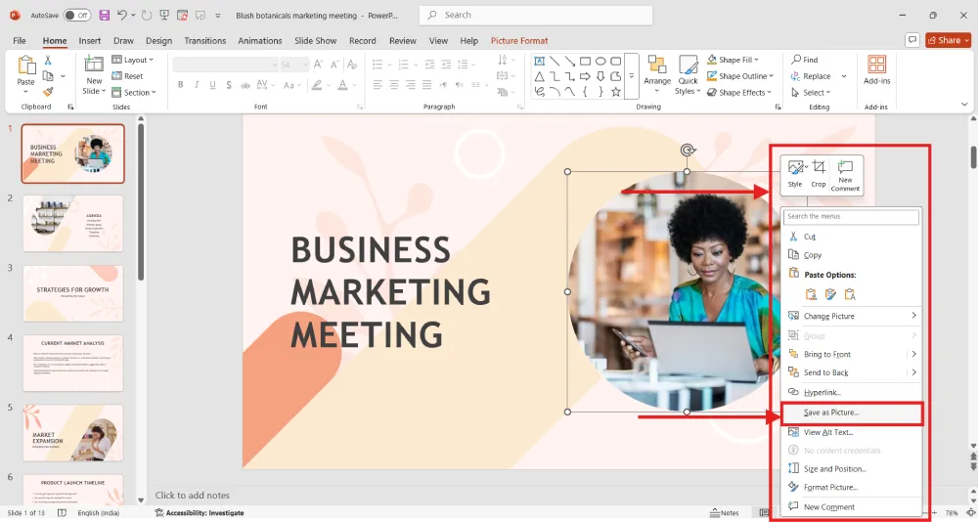Open the Add-ins icon on ribbon
978x522 pixels.
pyautogui.click(x=877, y=70)
